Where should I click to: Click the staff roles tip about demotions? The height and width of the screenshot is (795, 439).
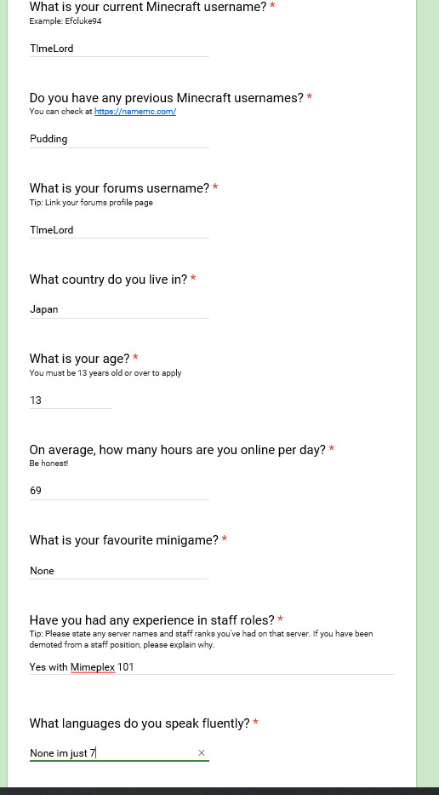pyautogui.click(x=201, y=639)
